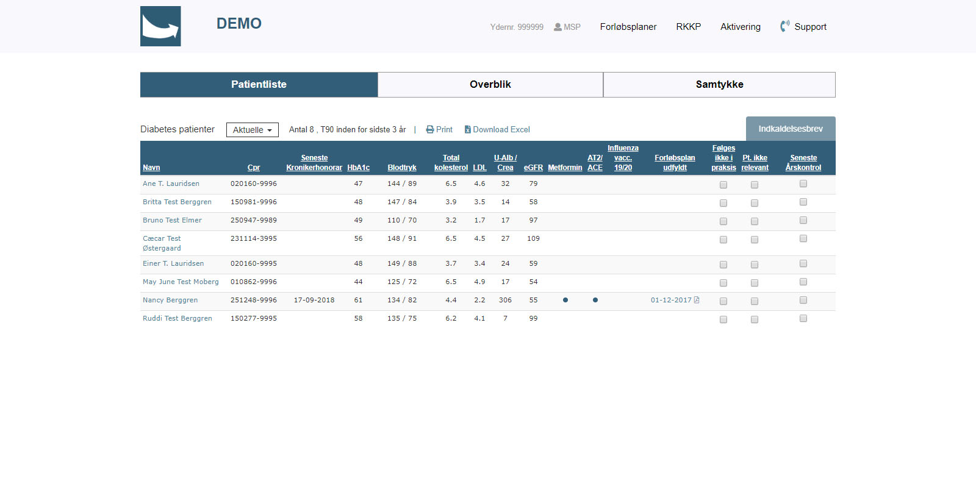Click 'Antal 8, T90 inden for sidste 3 år' text

[347, 129]
